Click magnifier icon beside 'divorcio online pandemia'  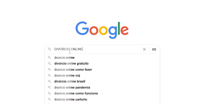[49, 88]
